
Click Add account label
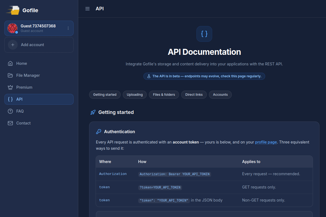[32, 45]
